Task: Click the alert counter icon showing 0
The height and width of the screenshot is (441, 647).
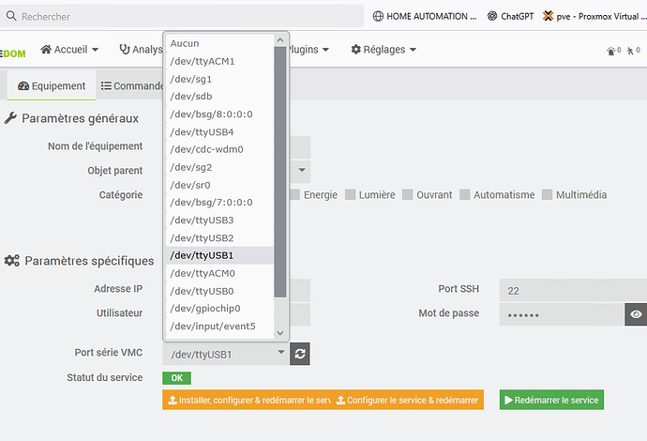Action: tap(613, 51)
